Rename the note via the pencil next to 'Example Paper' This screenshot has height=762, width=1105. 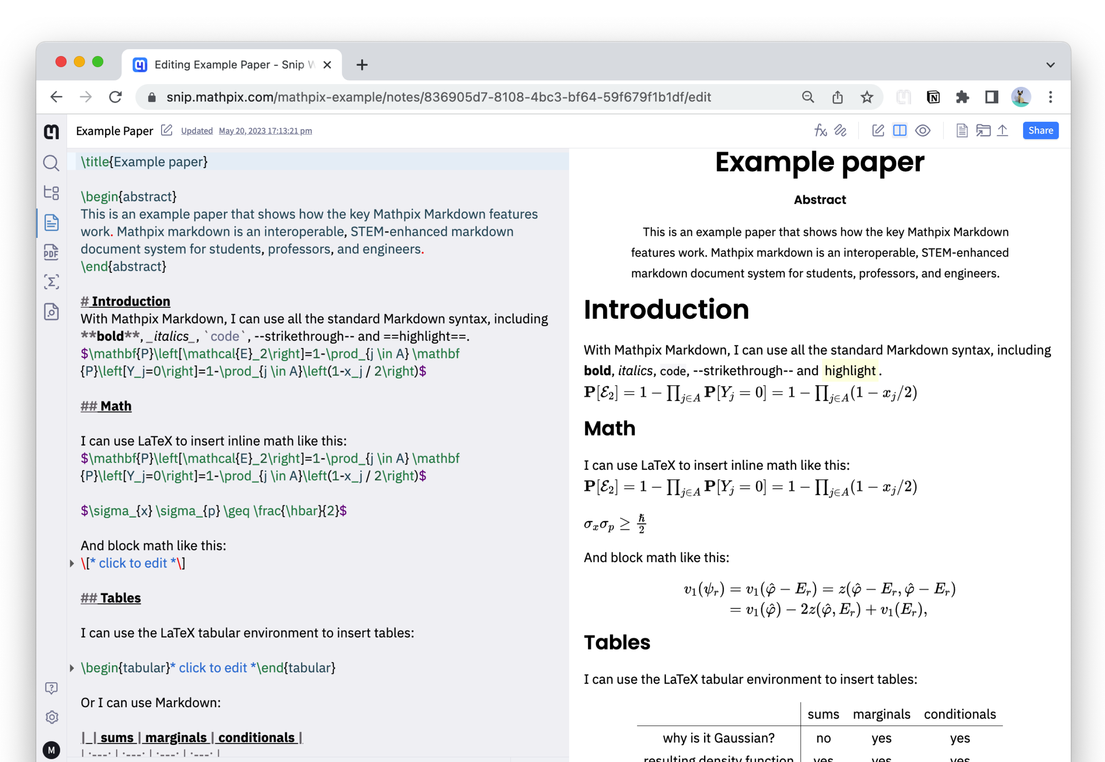(x=166, y=130)
